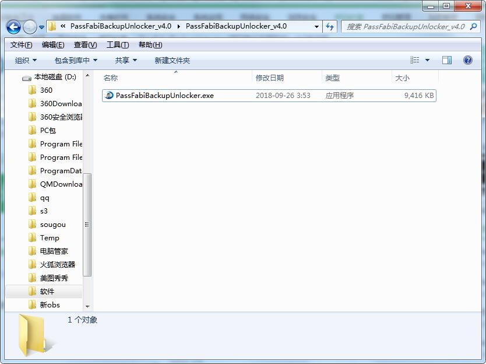Screen dimensions: 486x364
Task: Click first PassFabiBackupUnlocker_v4.0 path segment
Action: coord(121,26)
